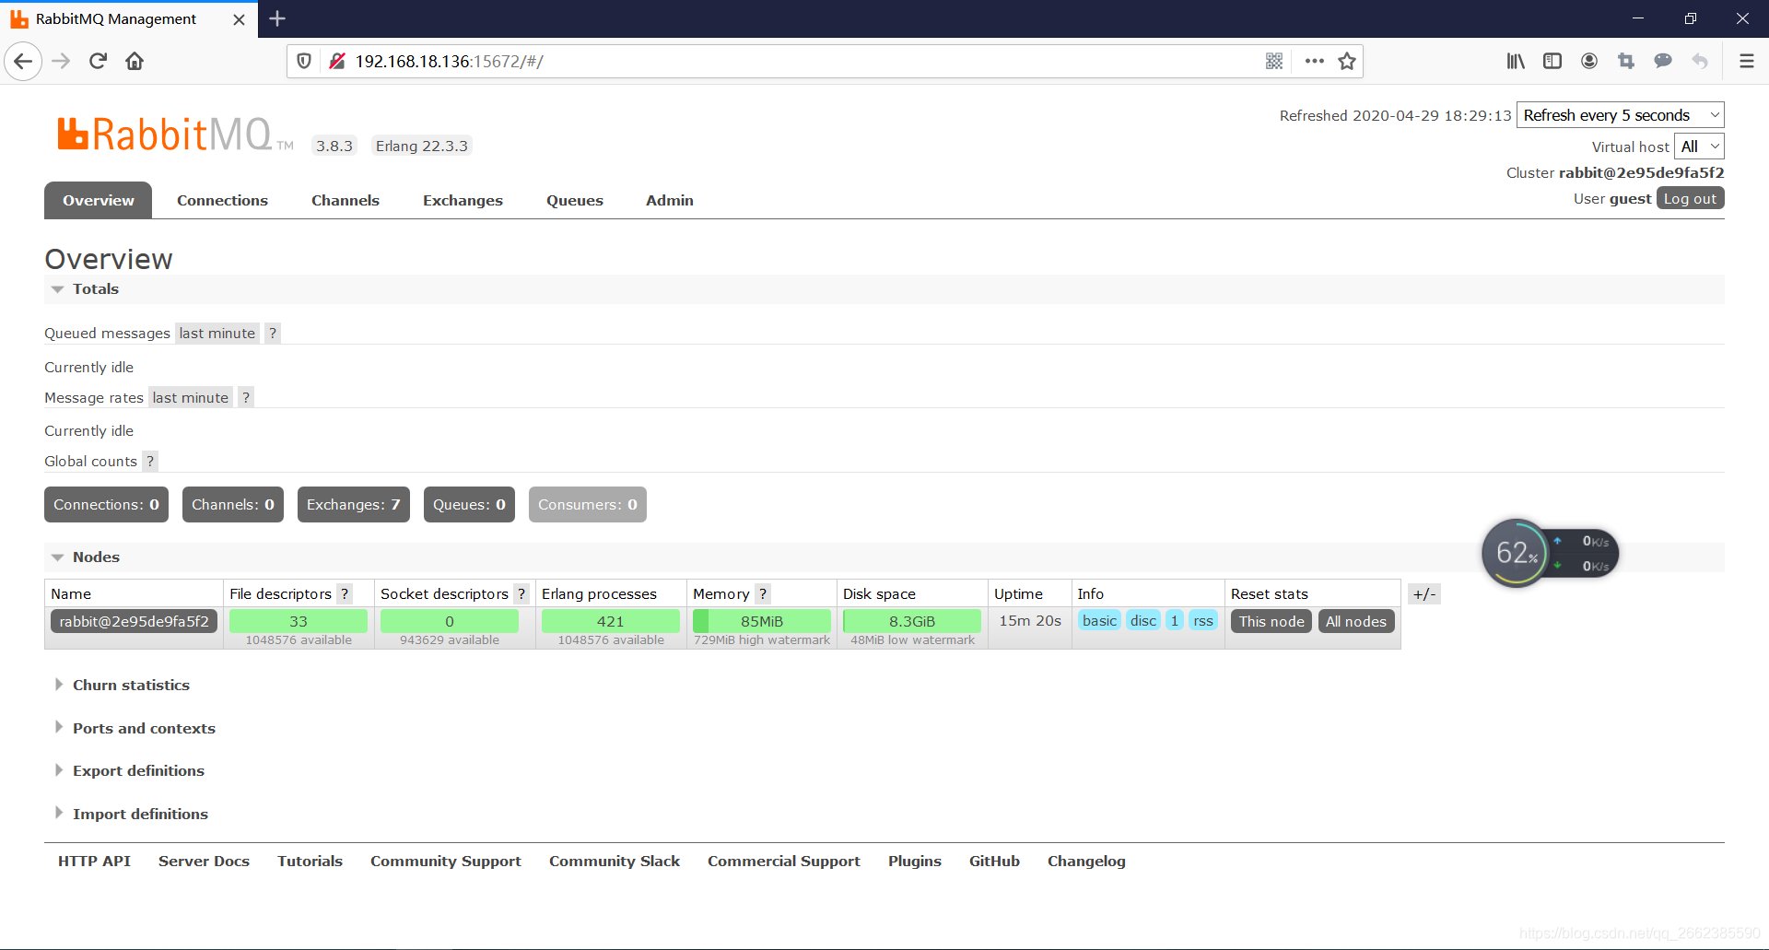Toggle node table columns with +/-
The image size is (1769, 950).
[x=1424, y=594]
